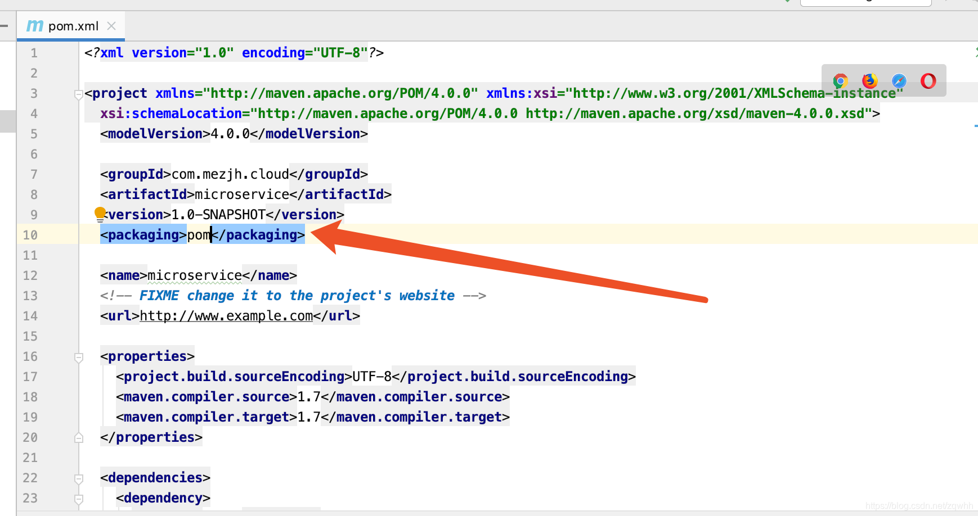Click the dependencies opening tag
Viewport: 978px width, 516px height.
coord(155,478)
